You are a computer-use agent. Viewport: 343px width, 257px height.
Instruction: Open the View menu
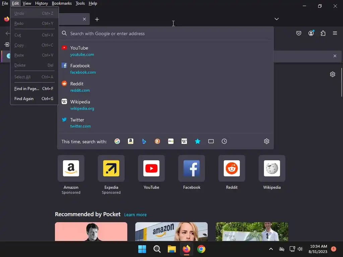click(x=27, y=3)
